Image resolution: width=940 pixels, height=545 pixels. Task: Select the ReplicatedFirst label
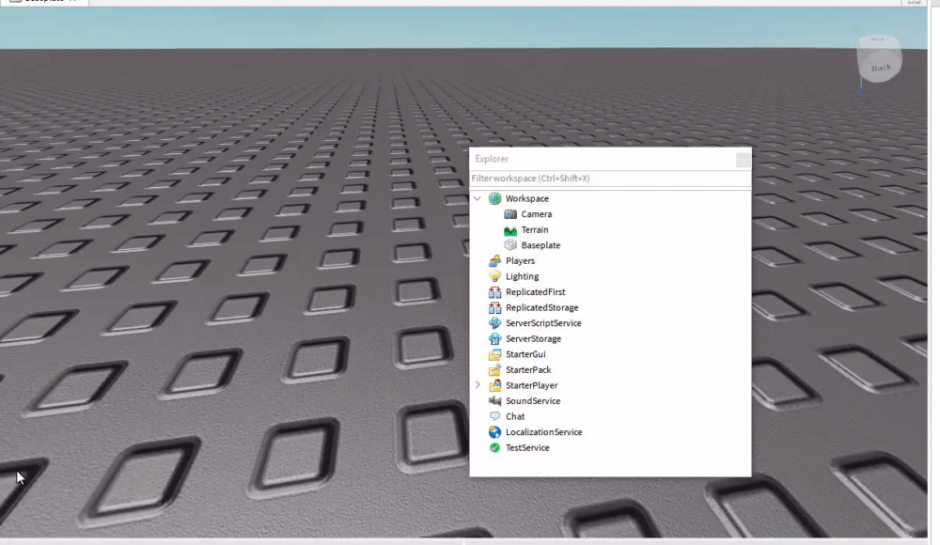pos(536,292)
